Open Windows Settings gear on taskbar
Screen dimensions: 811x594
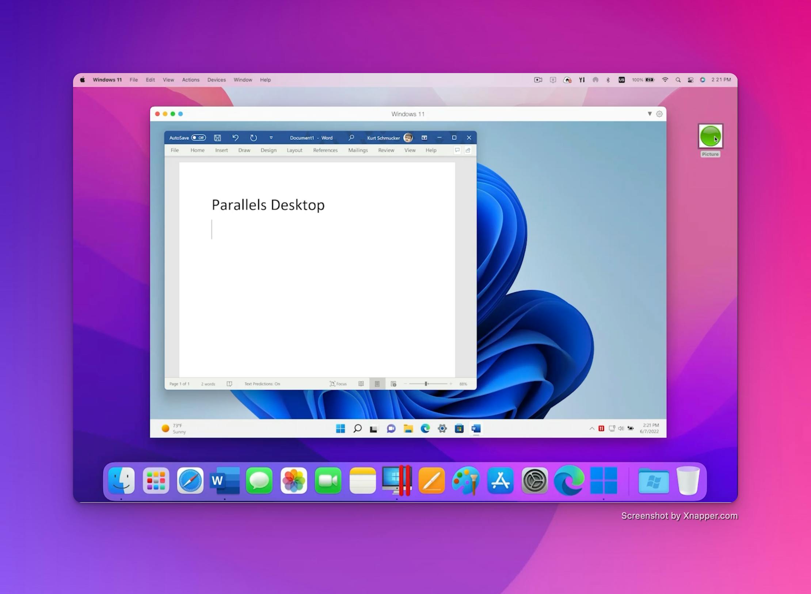442,429
